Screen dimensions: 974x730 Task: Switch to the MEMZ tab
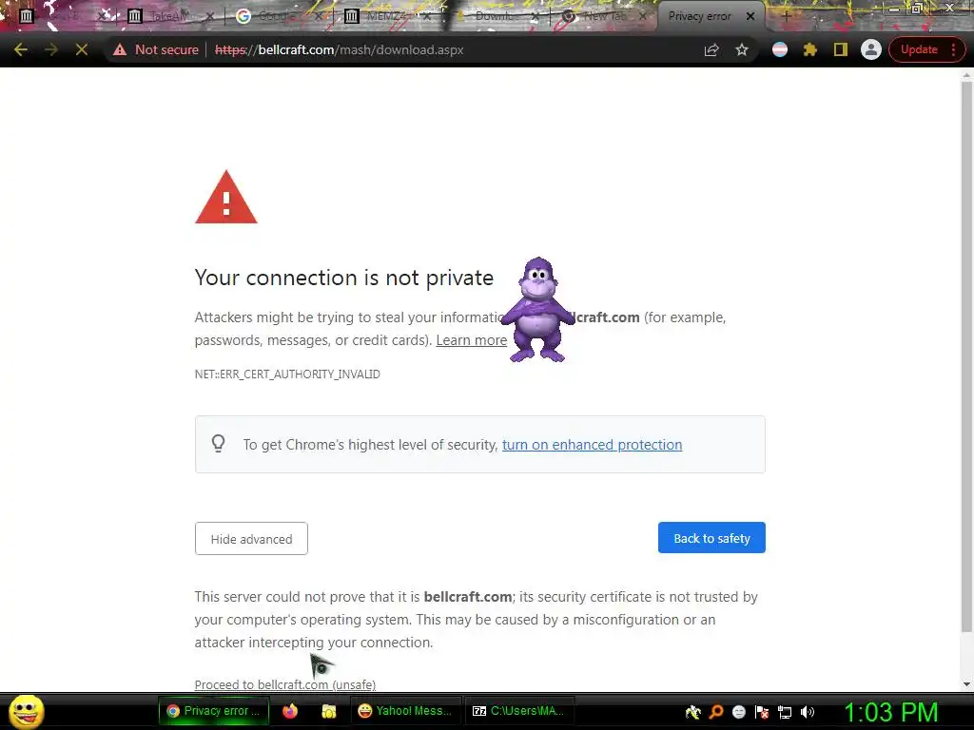[x=387, y=16]
